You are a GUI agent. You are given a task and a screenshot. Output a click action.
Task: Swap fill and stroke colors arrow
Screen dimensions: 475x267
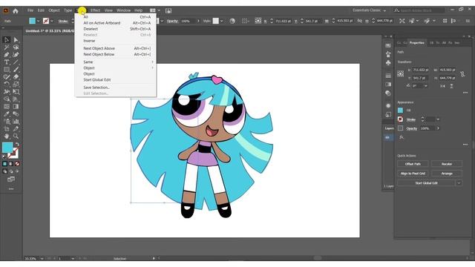pos(18,144)
